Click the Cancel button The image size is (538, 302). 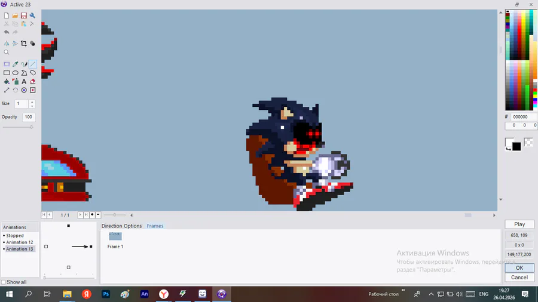pos(519,278)
